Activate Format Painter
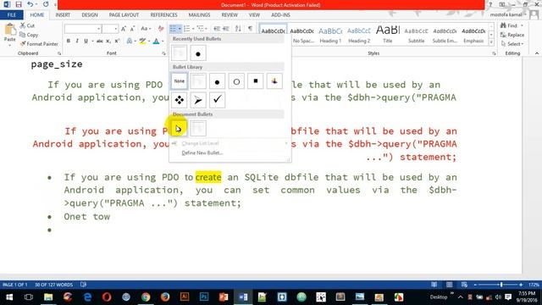Screen dimensions: 542x305 click(x=39, y=44)
